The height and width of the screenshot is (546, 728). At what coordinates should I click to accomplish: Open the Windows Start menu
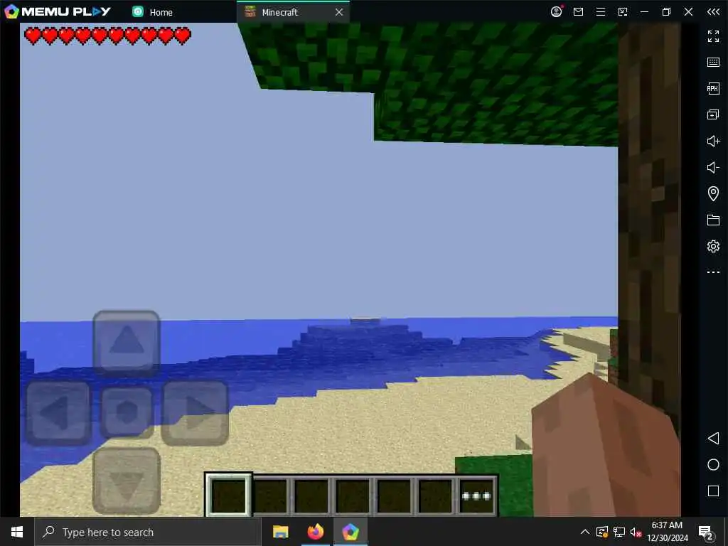point(17,532)
